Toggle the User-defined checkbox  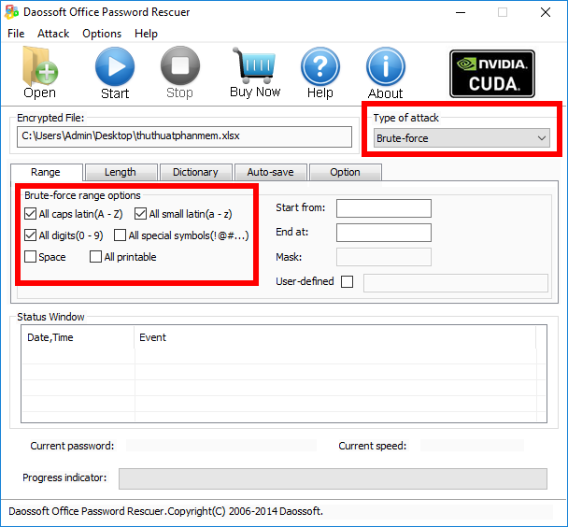click(x=347, y=281)
